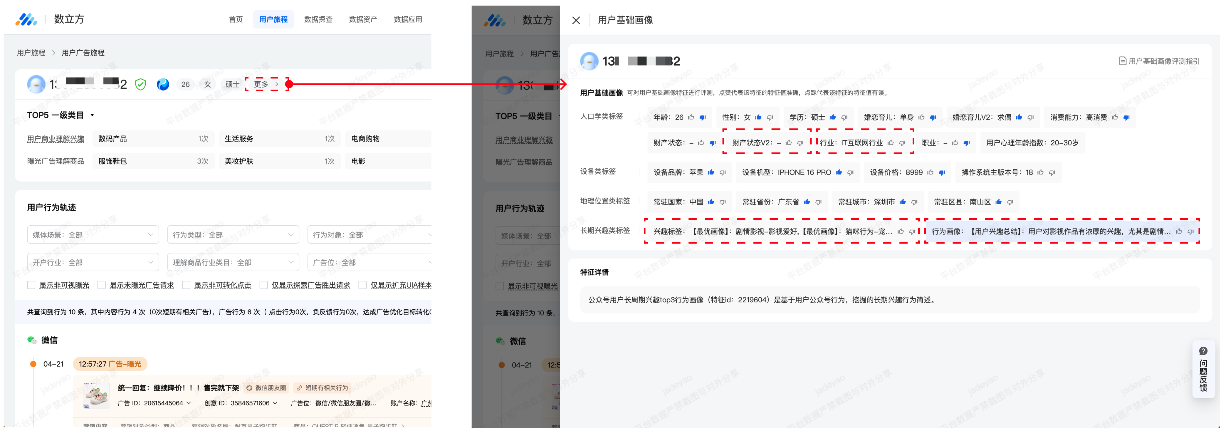This screenshot has width=1226, height=433.
Task: Switch to 数据探查 tab
Action: coord(318,19)
